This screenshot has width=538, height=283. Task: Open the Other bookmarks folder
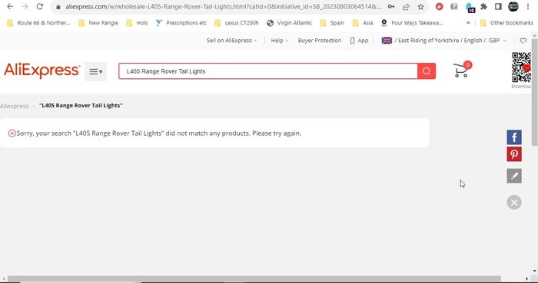click(507, 23)
